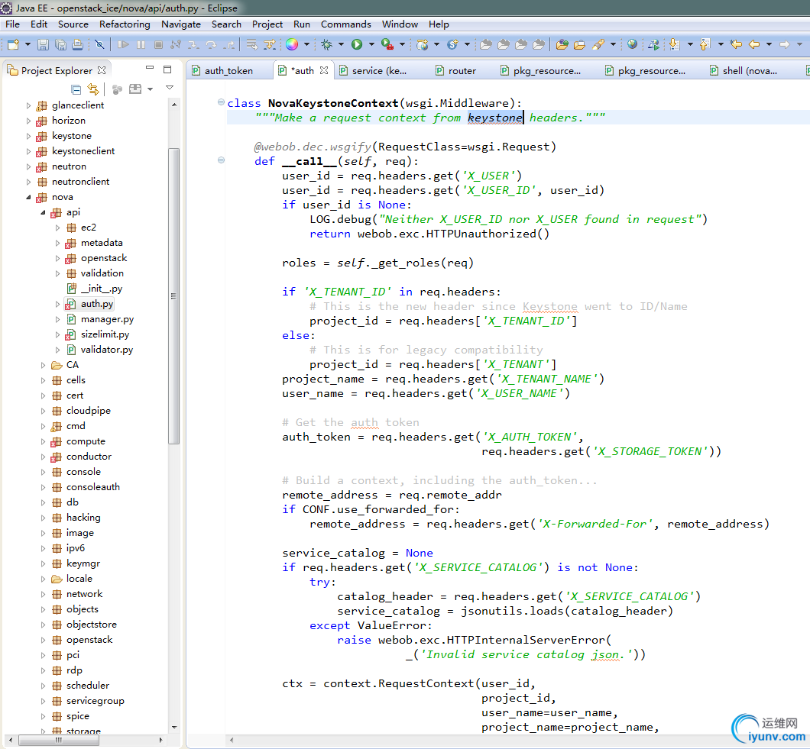810x749 pixels.
Task: Minimize the Project Explorer panel
Action: click(150, 68)
